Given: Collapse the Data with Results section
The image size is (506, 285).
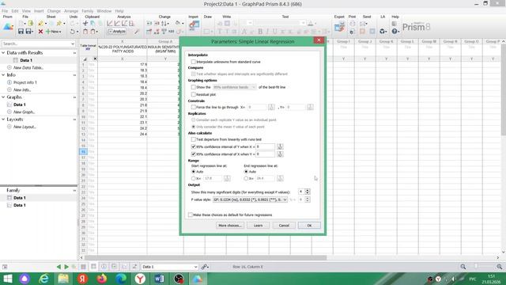Looking at the screenshot, I should pos(3,53).
